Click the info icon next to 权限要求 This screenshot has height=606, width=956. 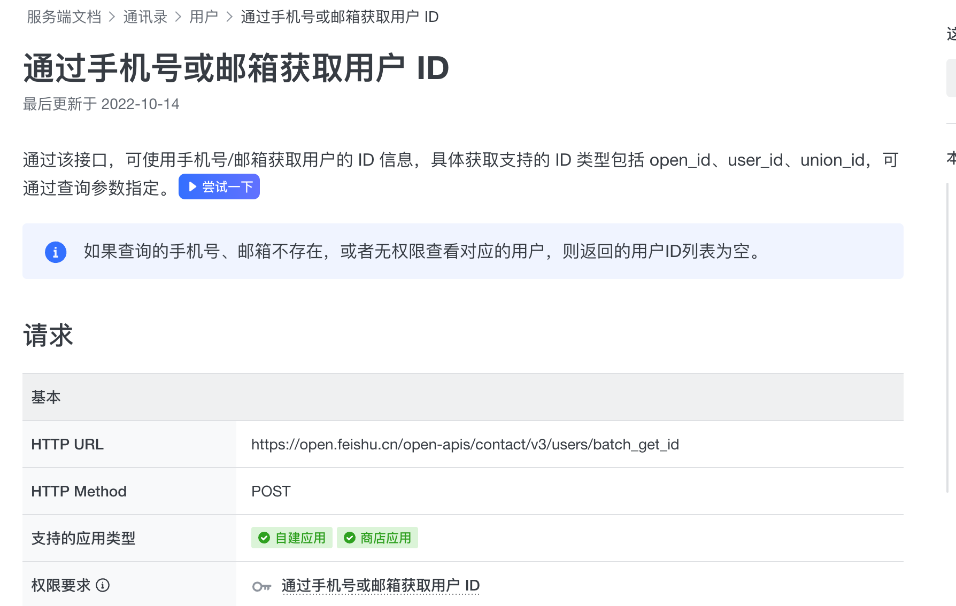coord(103,585)
